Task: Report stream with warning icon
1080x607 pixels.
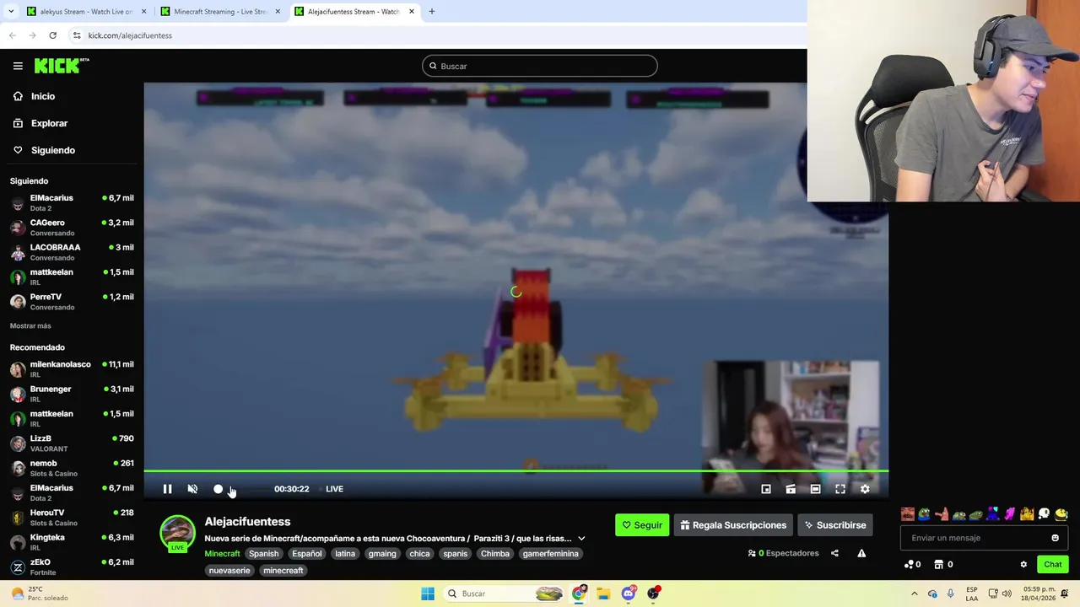Action: point(861,553)
